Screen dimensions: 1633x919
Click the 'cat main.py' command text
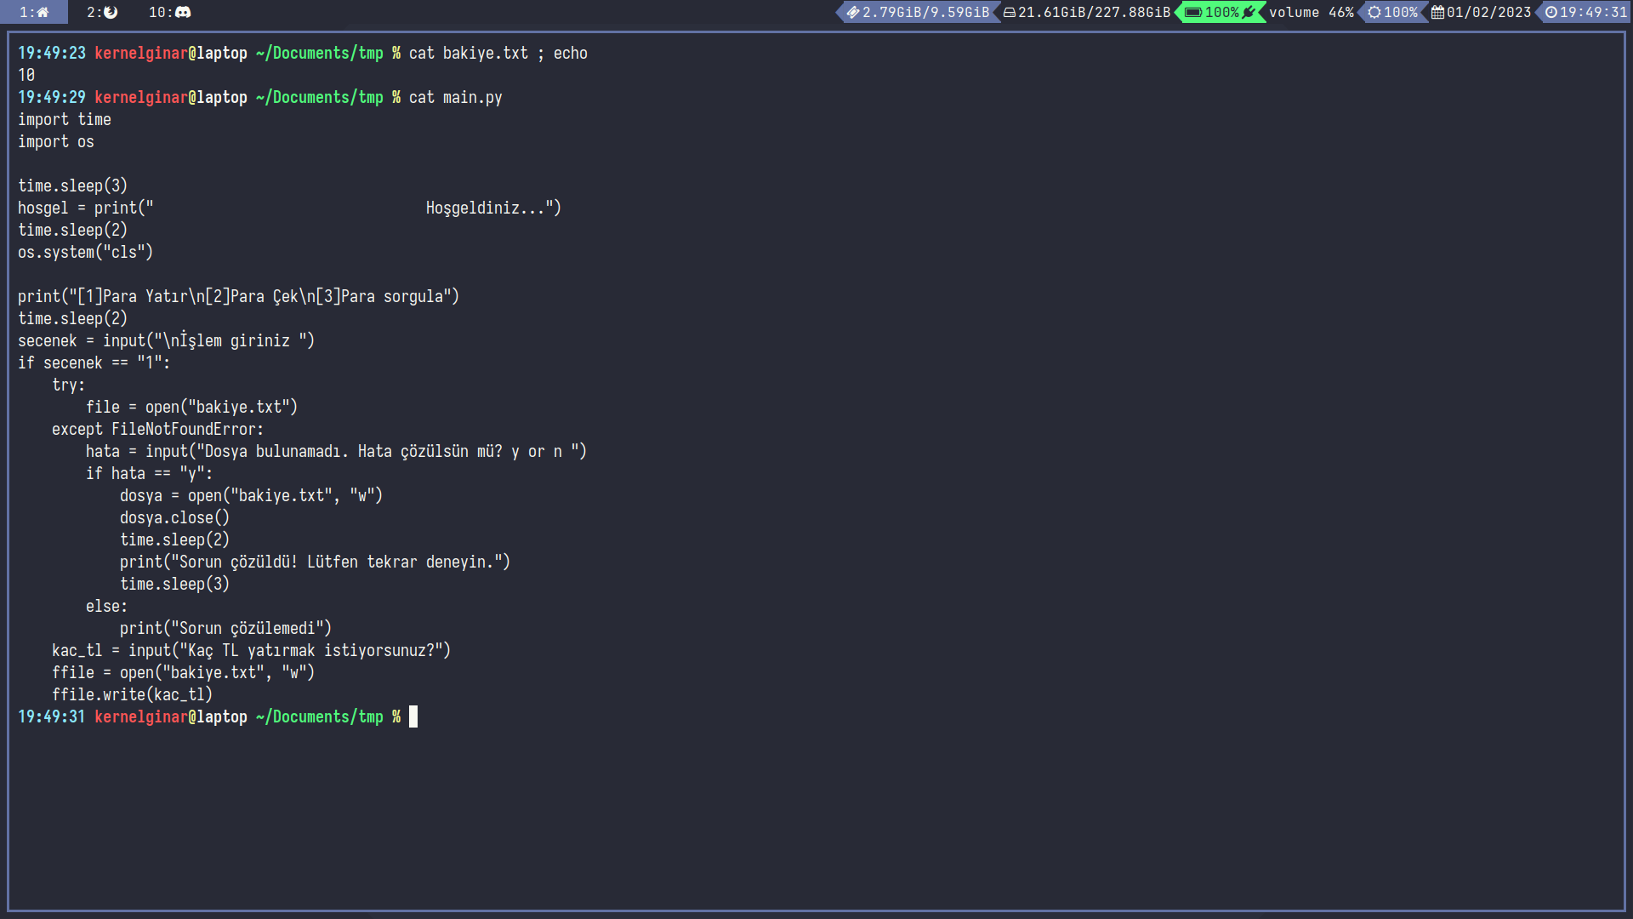pyautogui.click(x=455, y=97)
